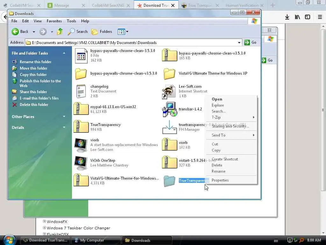Select the 165 KB bypass-paywalls zip archive icon
The width and height of the screenshot is (326, 245).
169,55
